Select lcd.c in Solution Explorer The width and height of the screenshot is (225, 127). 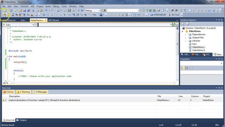tap(194, 44)
